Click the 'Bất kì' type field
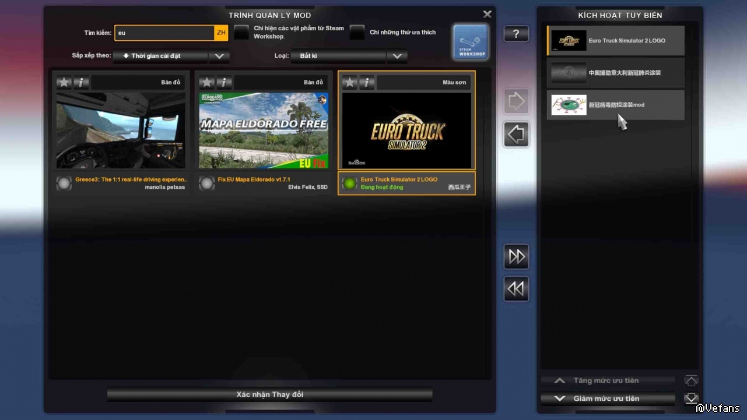The width and height of the screenshot is (747, 420). tap(338, 56)
